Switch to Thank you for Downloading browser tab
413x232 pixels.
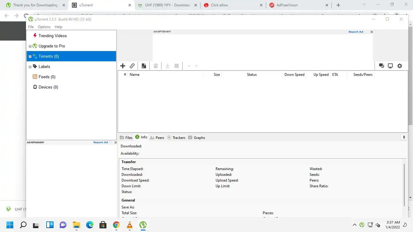[x=35, y=5]
